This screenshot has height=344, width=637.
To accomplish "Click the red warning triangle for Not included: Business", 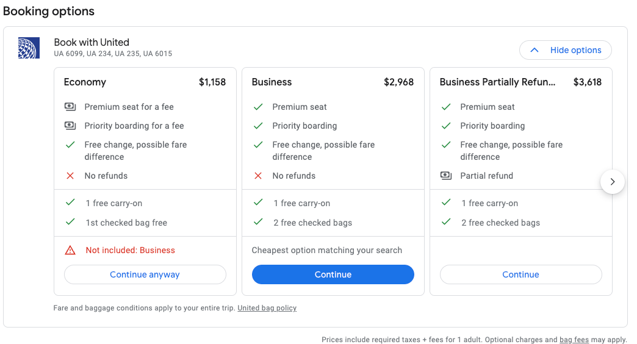I will point(70,250).
